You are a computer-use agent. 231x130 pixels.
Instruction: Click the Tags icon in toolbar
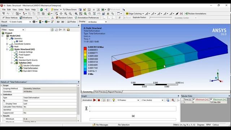(x=113, y=14)
